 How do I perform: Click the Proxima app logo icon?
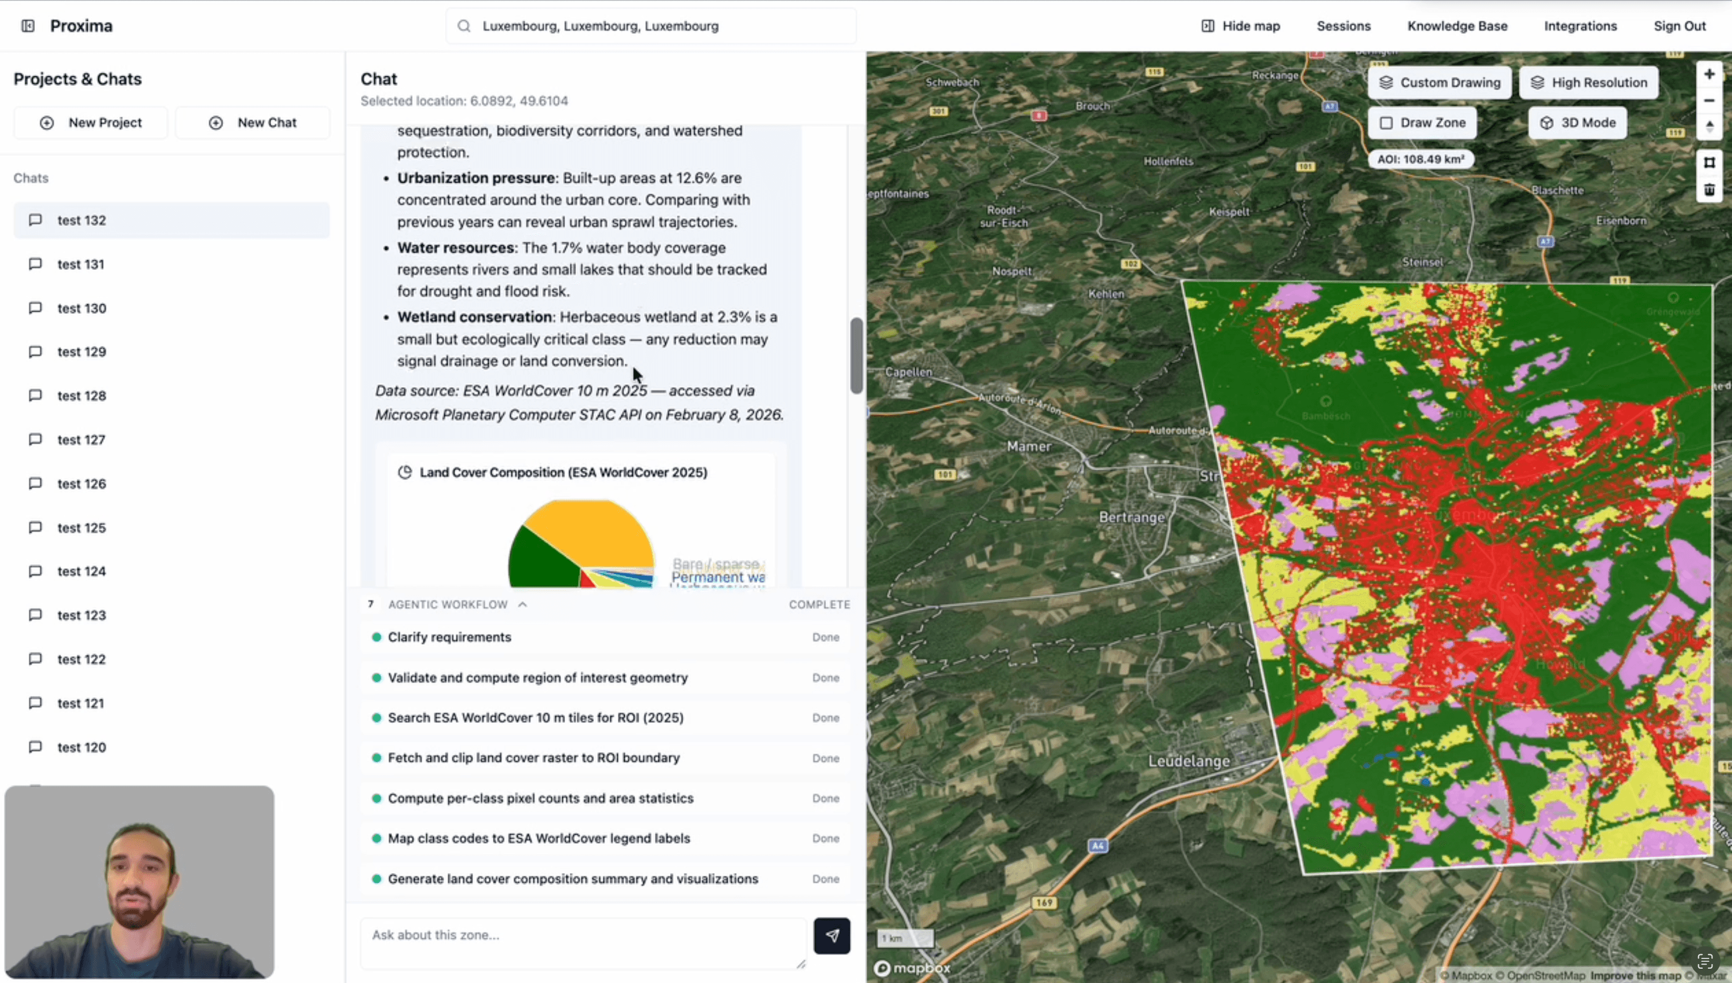[x=28, y=25]
